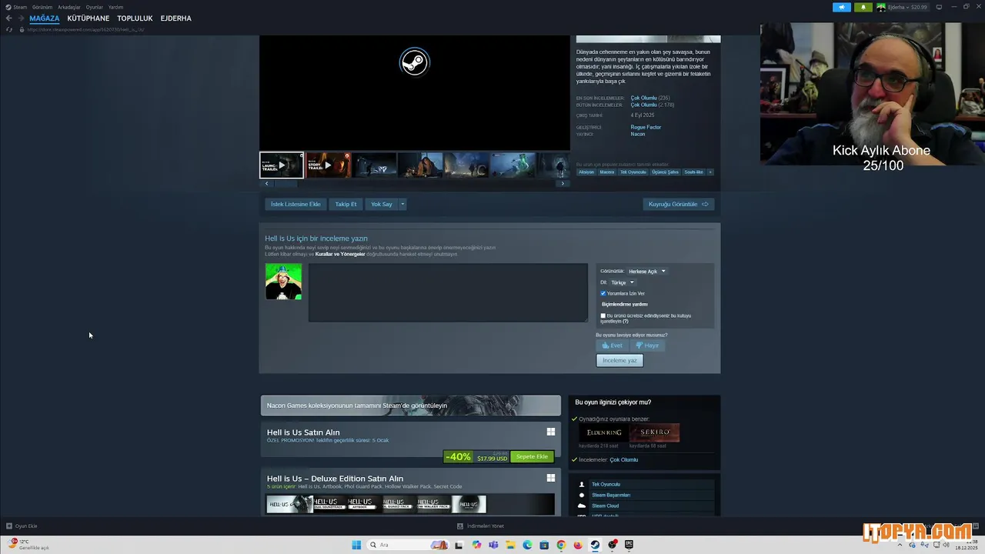Submit review with İnceleme yaz button
This screenshot has width=985, height=554.
click(x=619, y=360)
